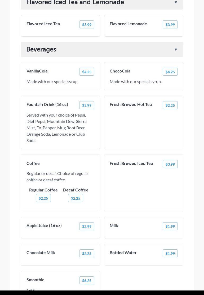Pick the ChocoCola $4.25 price button

pyautogui.click(x=170, y=72)
